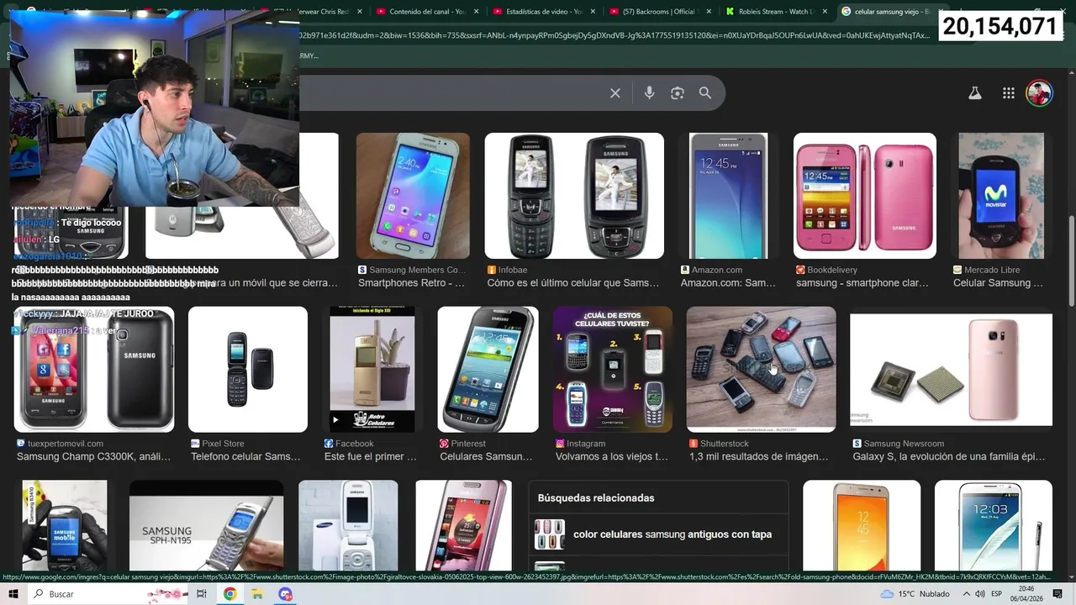Open Task View on taskbar
This screenshot has height=605, width=1076.
click(x=202, y=594)
